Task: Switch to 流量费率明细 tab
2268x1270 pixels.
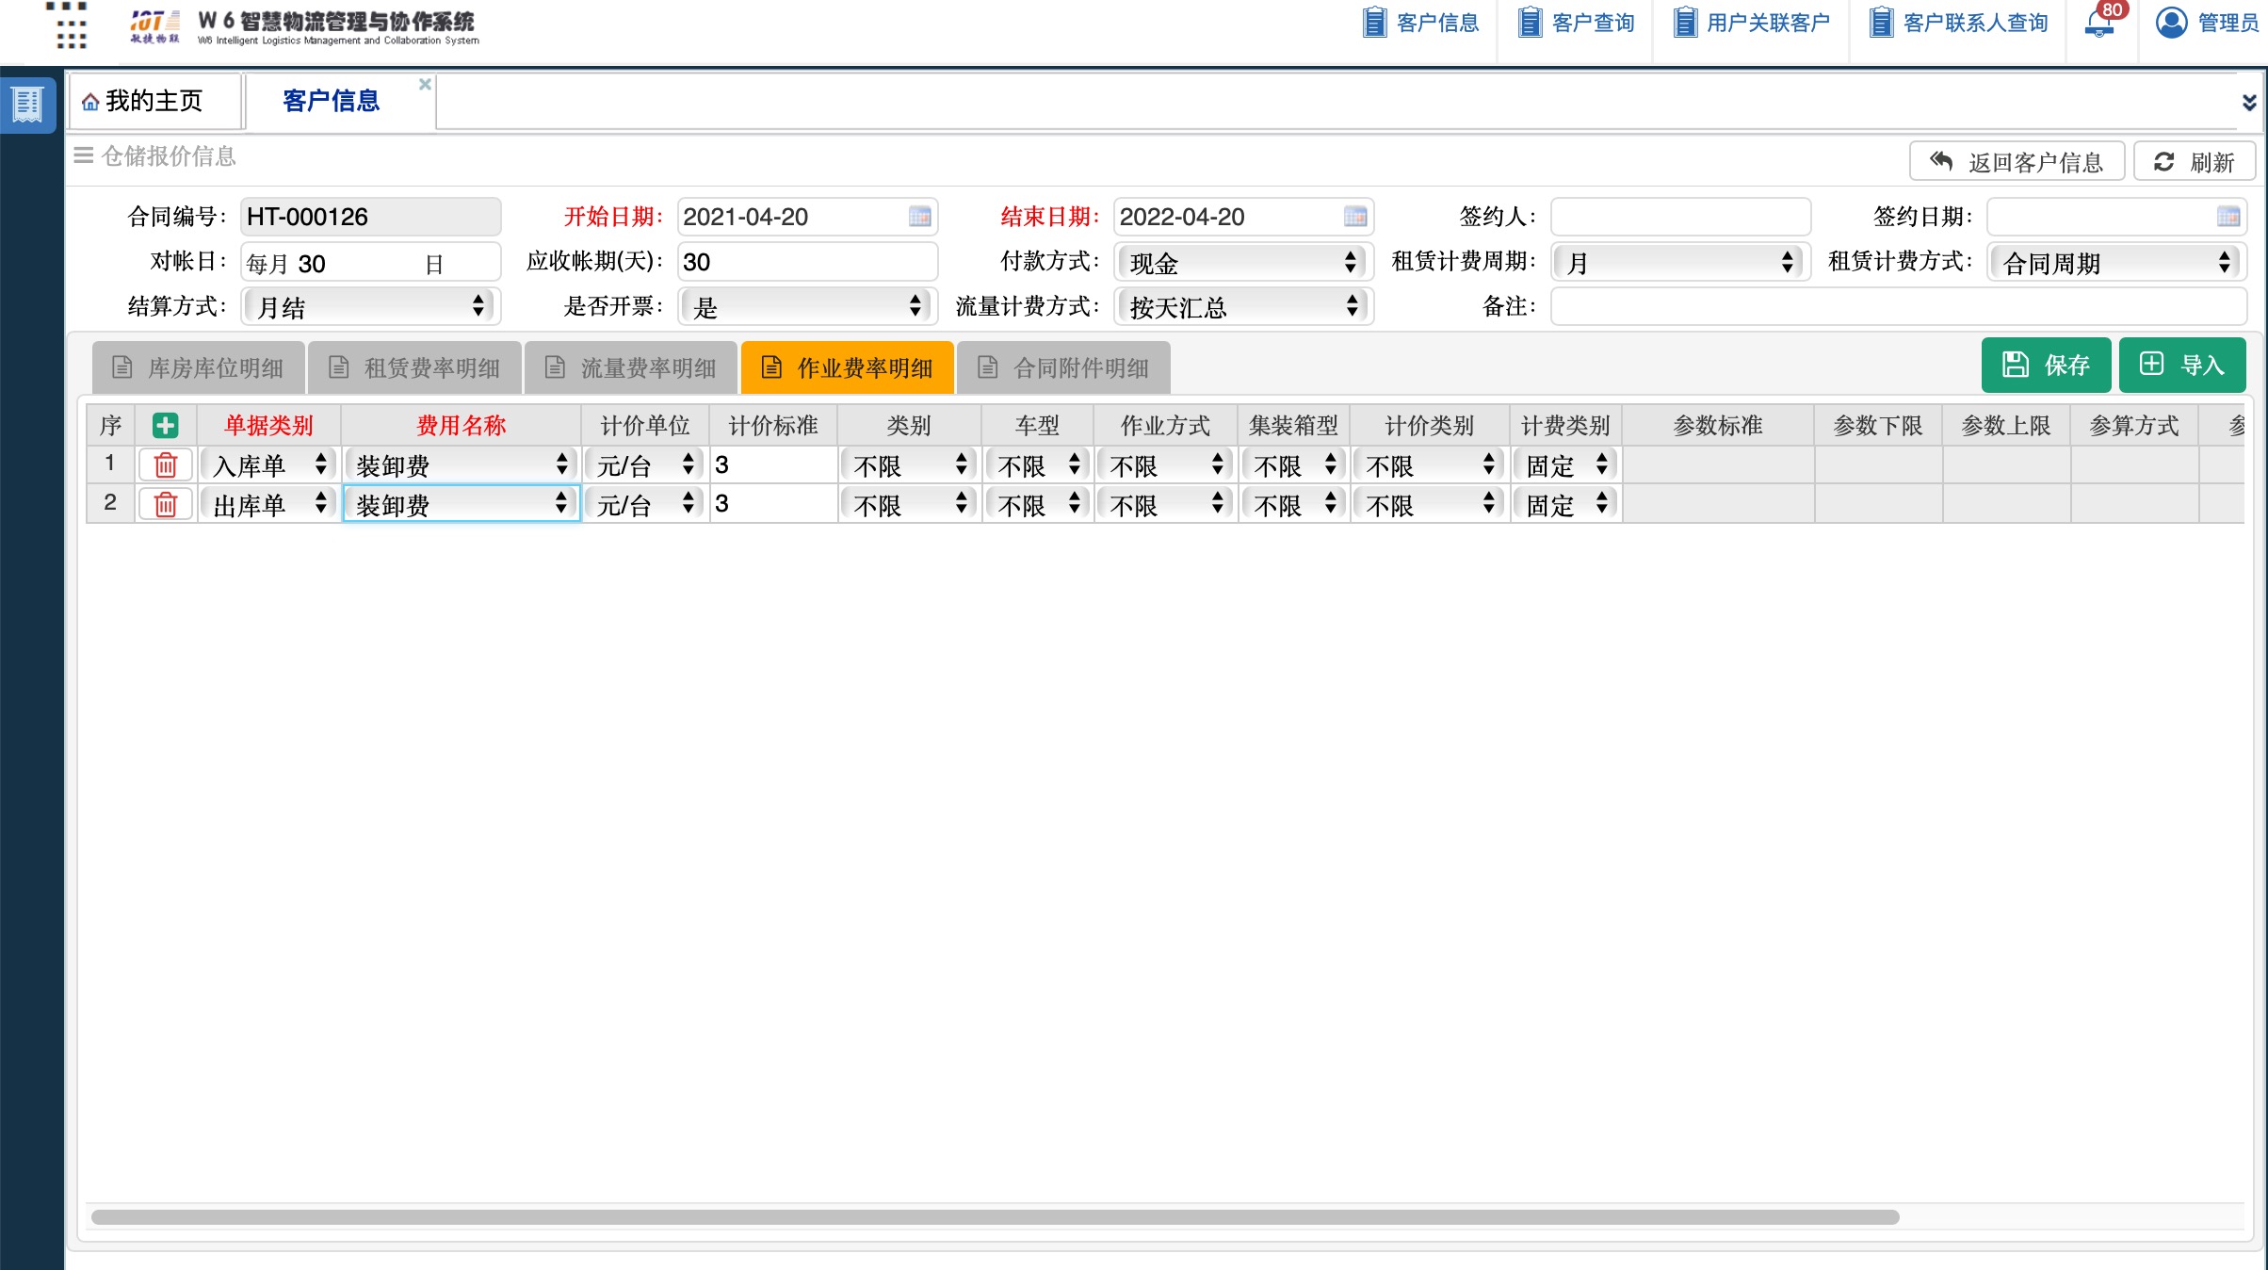Action: 631,367
